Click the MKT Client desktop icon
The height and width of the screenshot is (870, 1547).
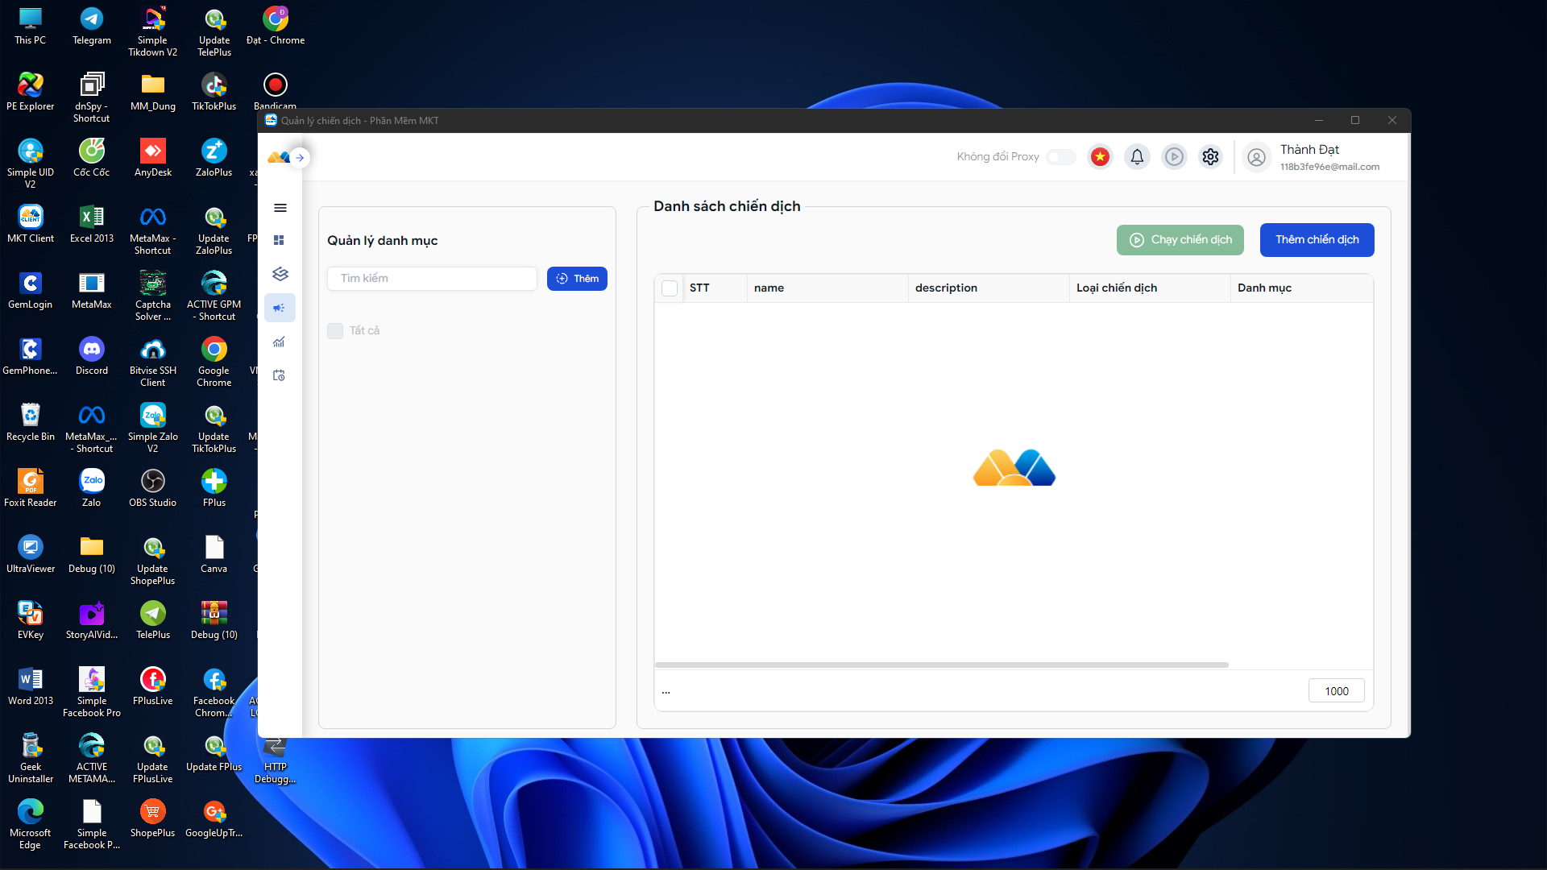tap(31, 224)
